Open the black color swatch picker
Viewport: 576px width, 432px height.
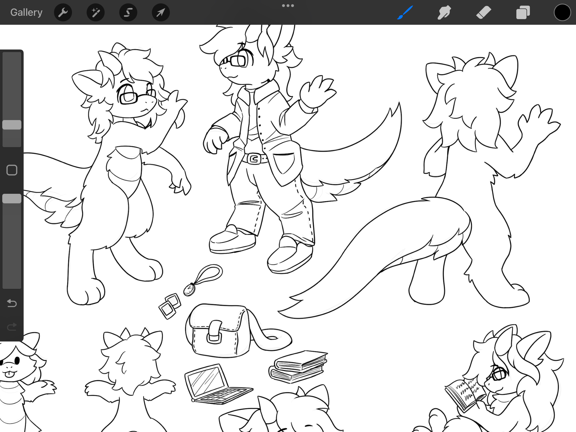(562, 12)
